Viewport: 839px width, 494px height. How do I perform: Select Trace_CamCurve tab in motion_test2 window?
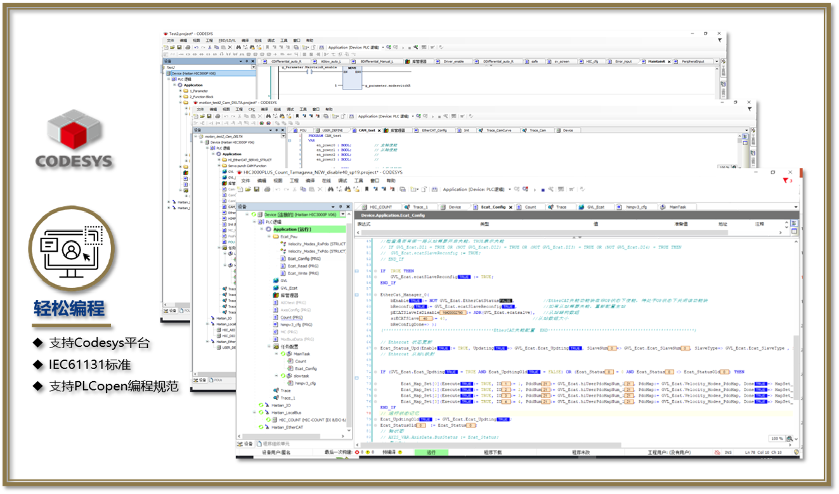point(498,130)
